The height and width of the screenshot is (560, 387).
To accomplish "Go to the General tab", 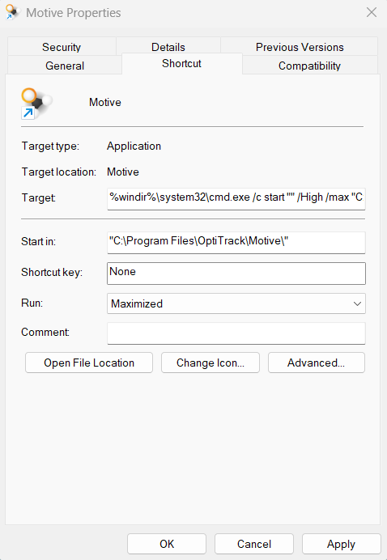I will (65, 66).
